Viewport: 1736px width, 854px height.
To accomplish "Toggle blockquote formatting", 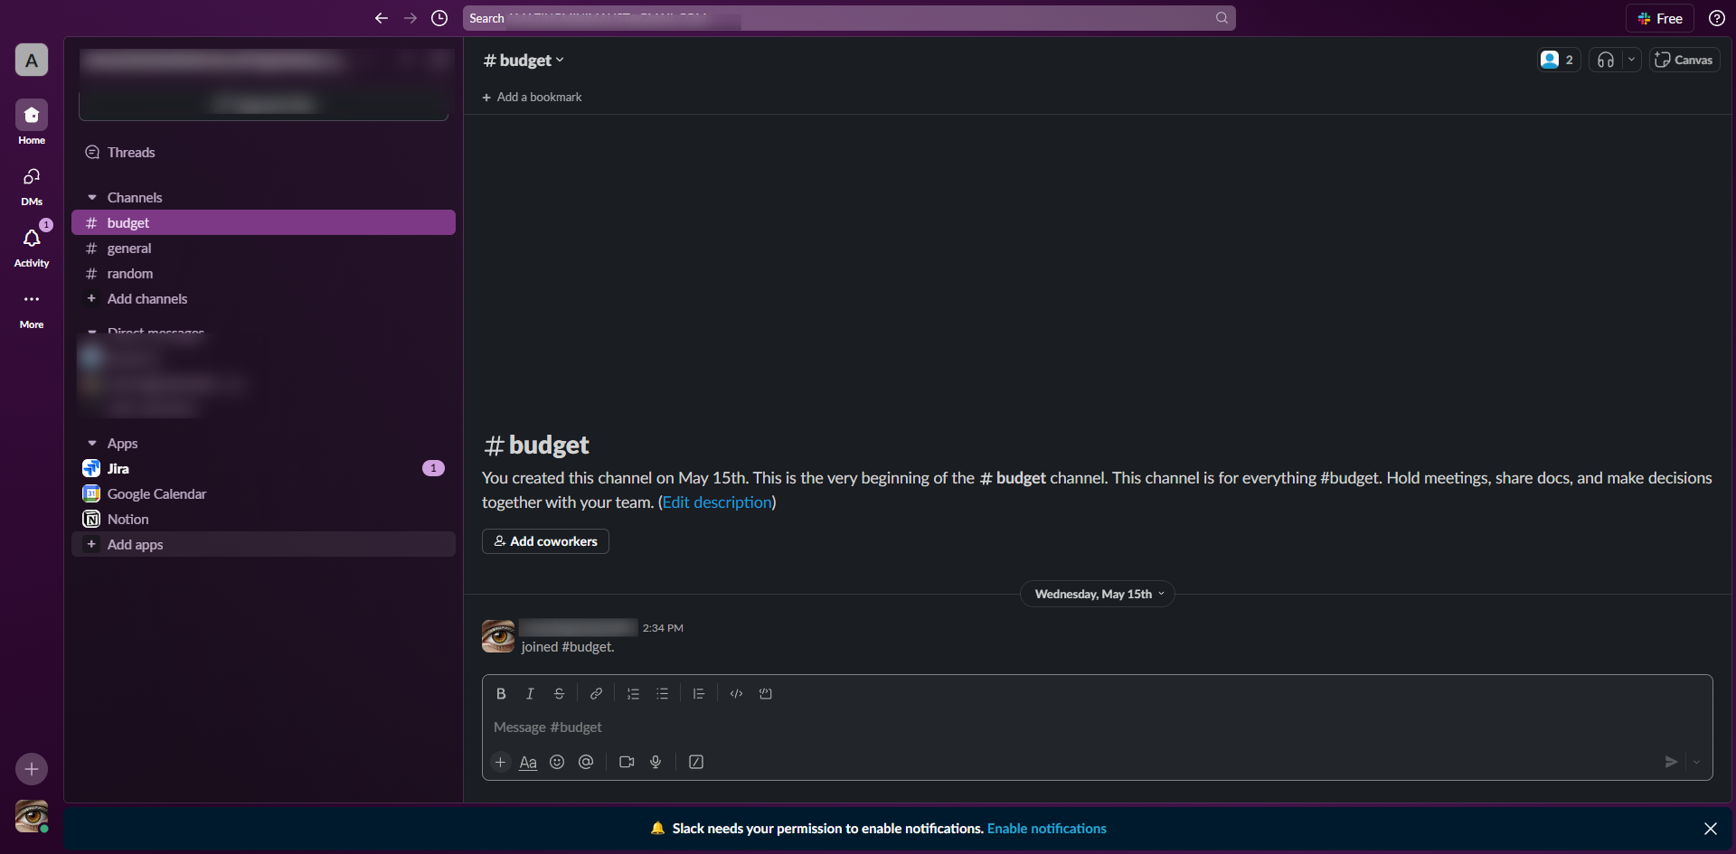I will (699, 694).
